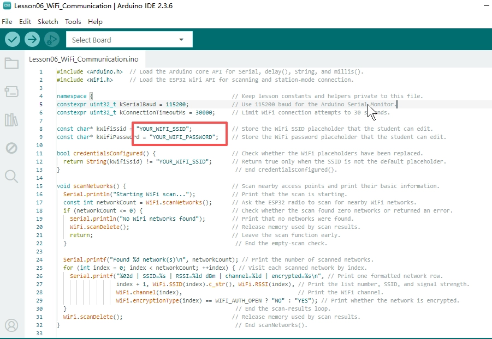This screenshot has width=492, height=339.
Task: Open the Sketch menu
Action: click(x=48, y=22)
